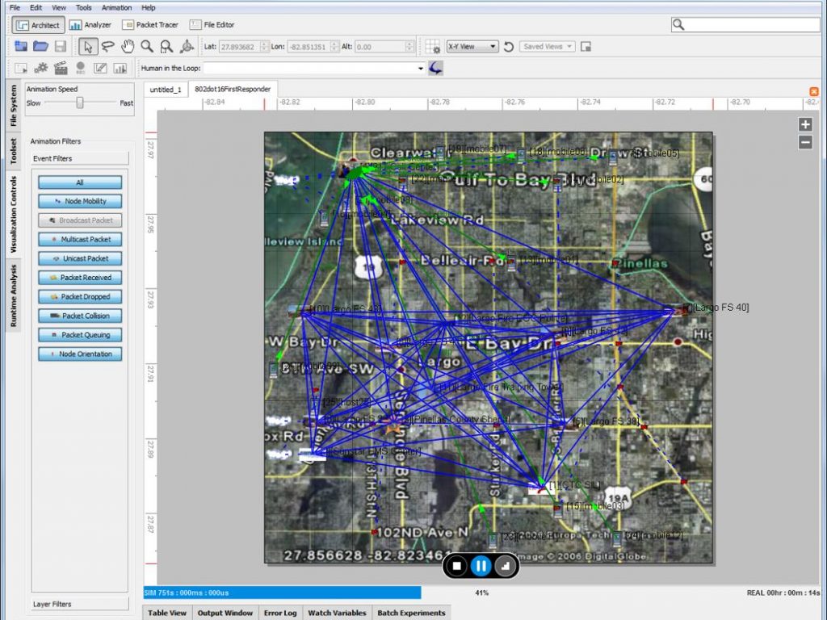
Task: Click the arrow select tool
Action: pos(88,47)
